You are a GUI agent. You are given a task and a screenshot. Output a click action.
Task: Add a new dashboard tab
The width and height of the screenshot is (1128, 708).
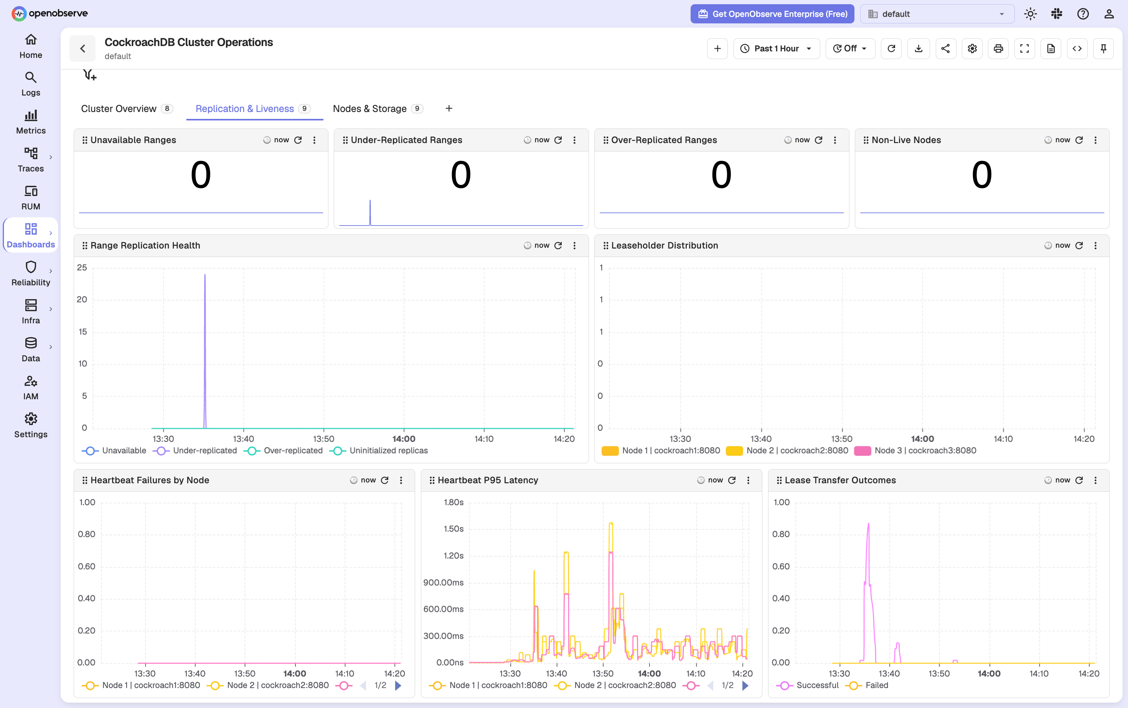[x=449, y=109]
